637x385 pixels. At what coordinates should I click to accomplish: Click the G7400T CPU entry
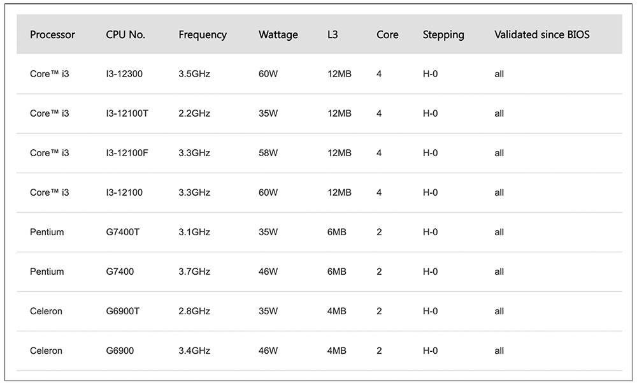tap(122, 232)
